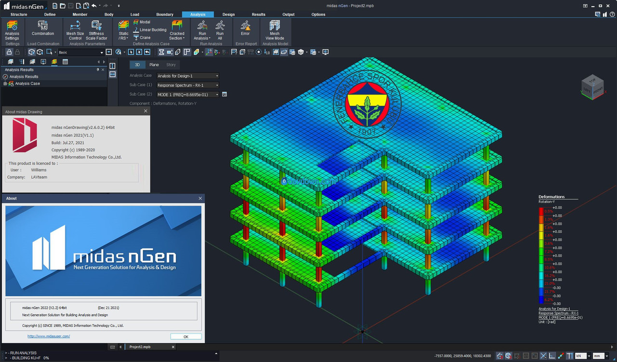This screenshot has height=362, width=617.
Task: Open Sub Case (1) Response Spectrum dropdown
Action: click(x=188, y=85)
